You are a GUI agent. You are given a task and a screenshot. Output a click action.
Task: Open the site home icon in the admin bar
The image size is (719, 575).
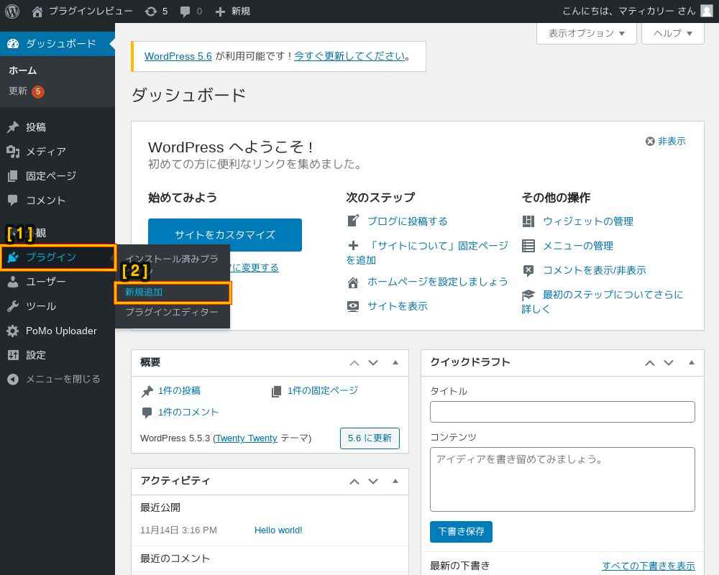pyautogui.click(x=37, y=11)
